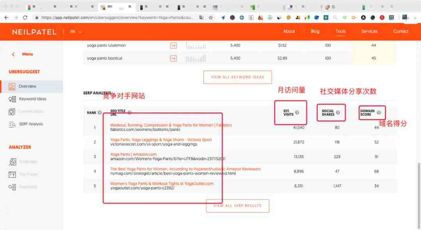Click the Analyzer Keywords icon
Image resolution: width=421 pixels, height=230 pixels.
(x=12, y=187)
